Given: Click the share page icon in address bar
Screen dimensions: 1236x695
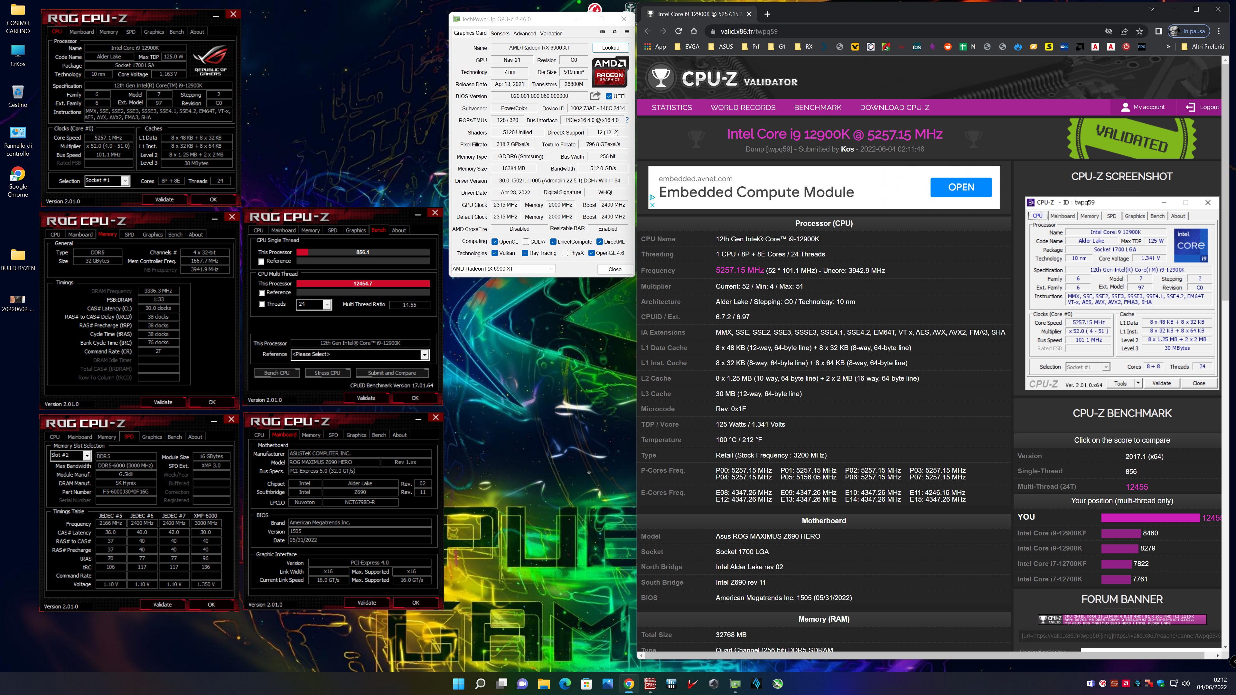Looking at the screenshot, I should tap(1124, 31).
